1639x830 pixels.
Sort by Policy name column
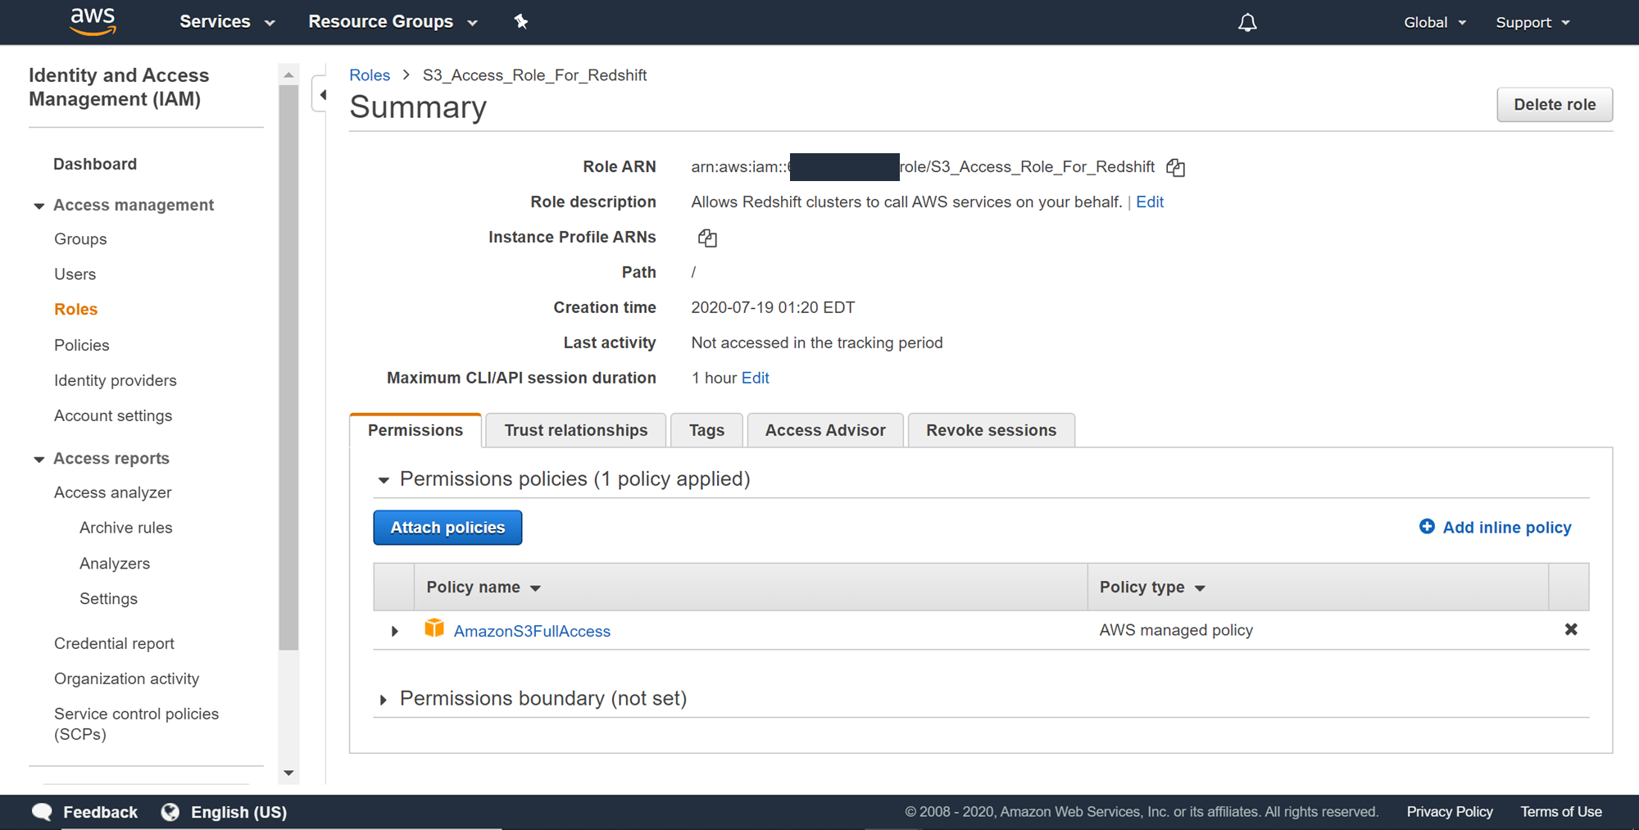pyautogui.click(x=484, y=587)
